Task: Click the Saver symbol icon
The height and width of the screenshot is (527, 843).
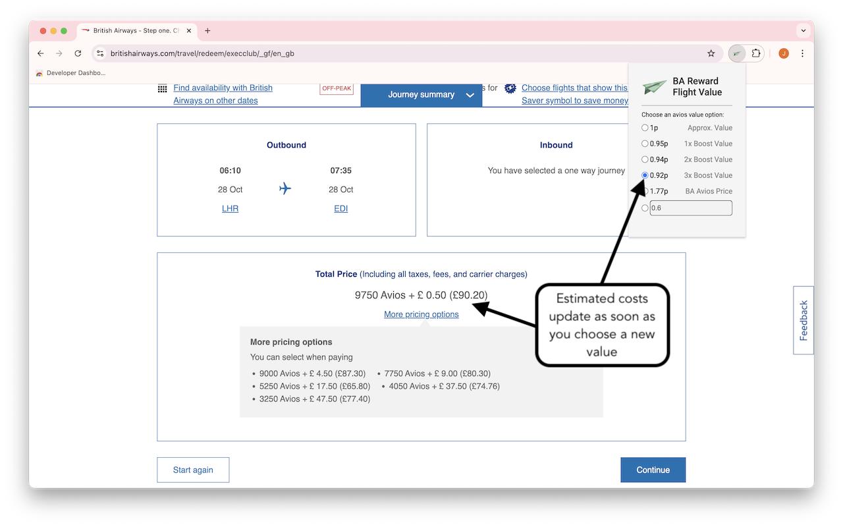Action: pyautogui.click(x=510, y=88)
